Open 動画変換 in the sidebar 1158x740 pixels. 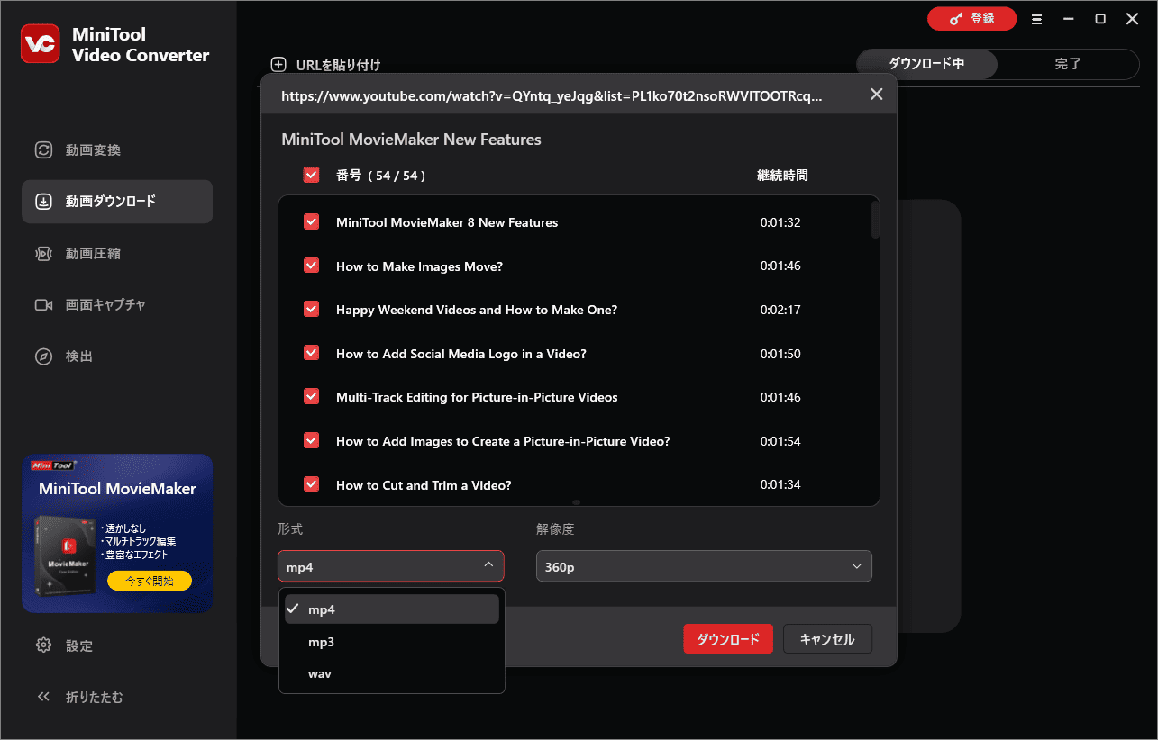coord(117,150)
